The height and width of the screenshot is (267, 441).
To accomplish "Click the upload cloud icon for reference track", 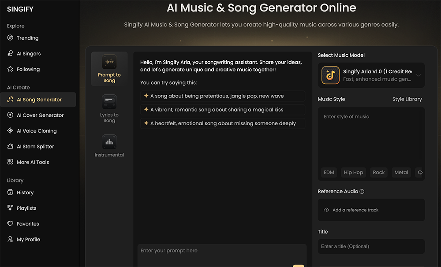I will pos(326,210).
